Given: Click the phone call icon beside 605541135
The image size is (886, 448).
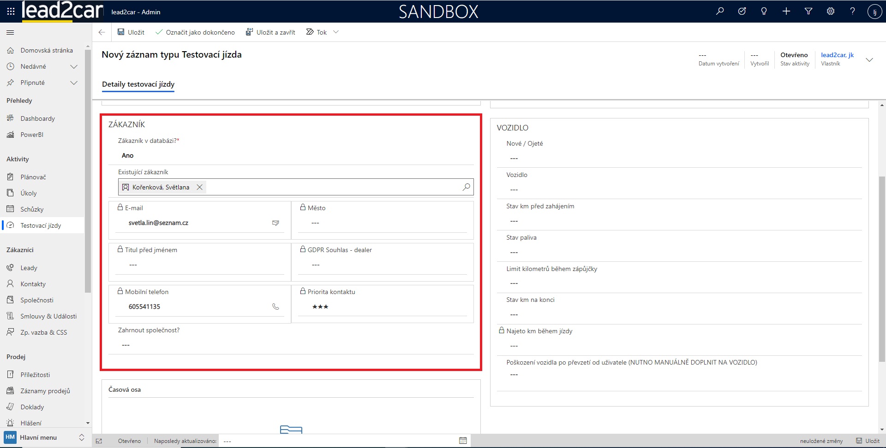Looking at the screenshot, I should point(275,307).
